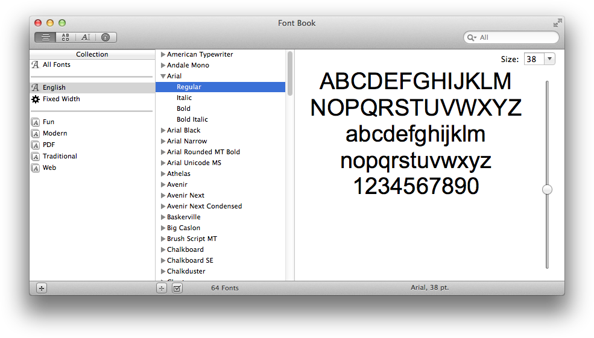594x338 pixels.
Task: Add a new collection with plus button
Action: [41, 288]
